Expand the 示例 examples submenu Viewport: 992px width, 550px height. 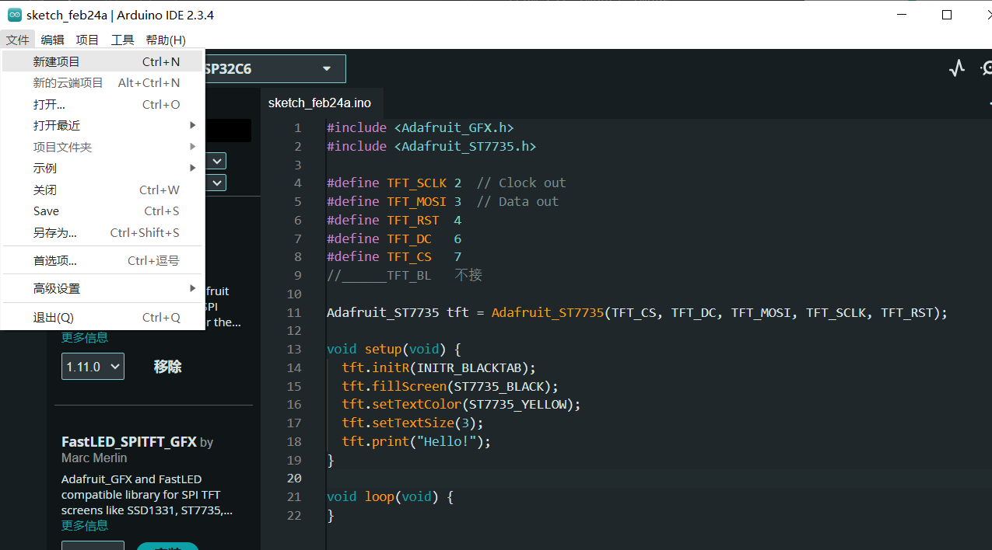(x=103, y=168)
